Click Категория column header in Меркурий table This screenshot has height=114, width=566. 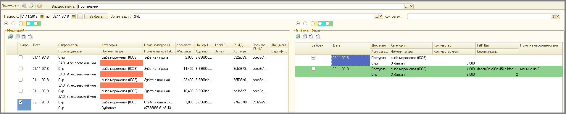point(122,45)
